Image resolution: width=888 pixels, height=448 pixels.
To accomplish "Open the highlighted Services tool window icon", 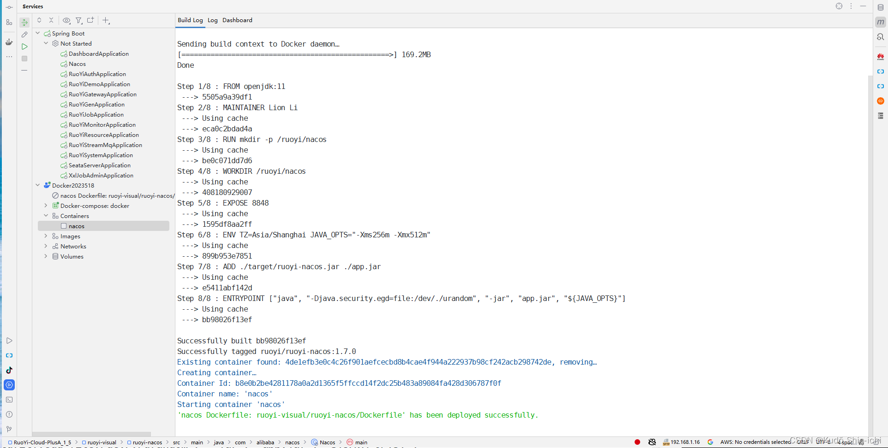I will point(9,385).
